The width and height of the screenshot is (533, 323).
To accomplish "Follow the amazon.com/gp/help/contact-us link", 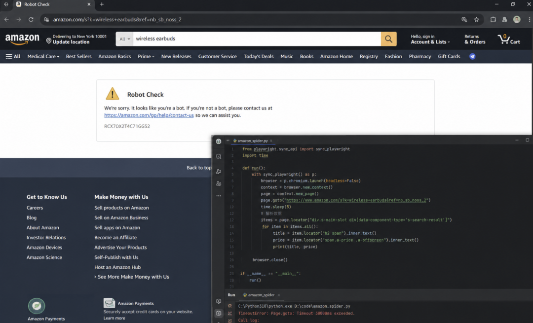I will (149, 115).
